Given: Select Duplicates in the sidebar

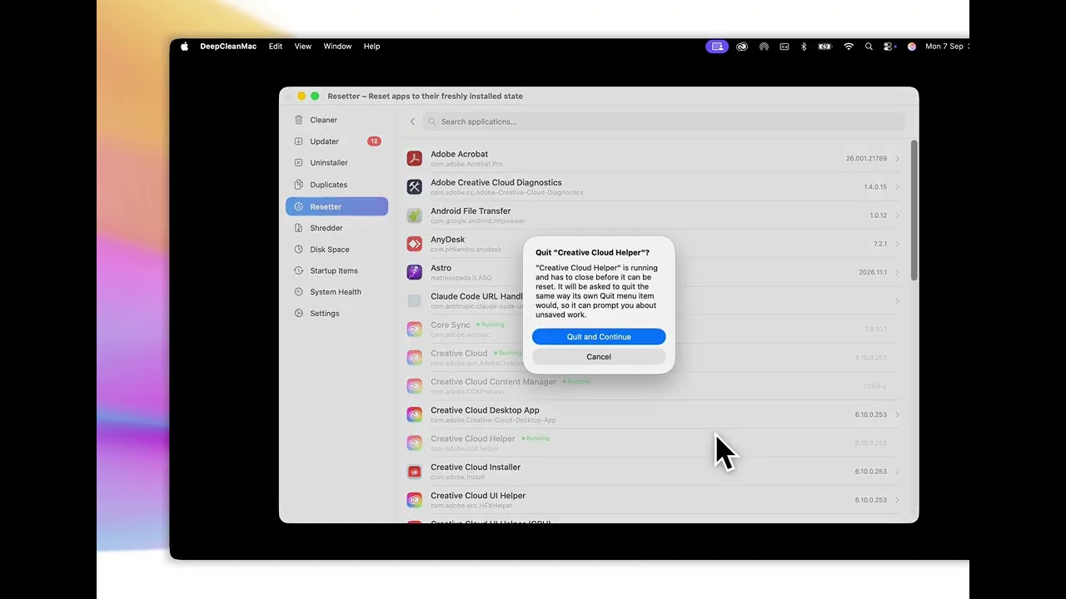Looking at the screenshot, I should (336, 185).
